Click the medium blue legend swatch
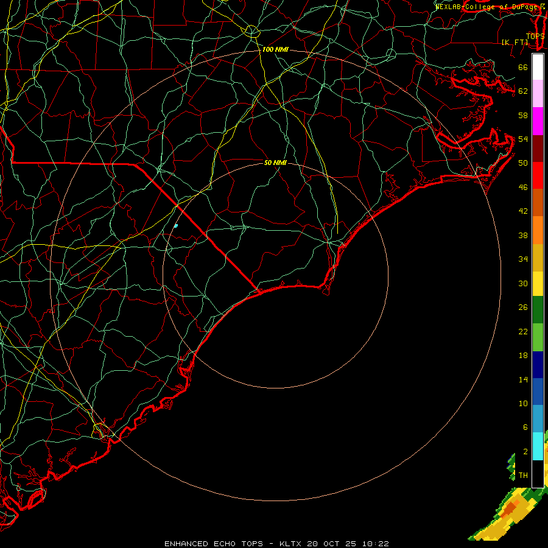This screenshot has width=548, height=548. coord(538,392)
